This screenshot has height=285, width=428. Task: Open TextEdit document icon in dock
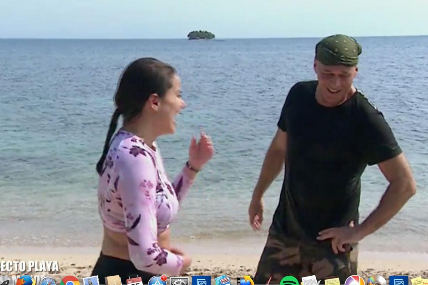point(310,281)
